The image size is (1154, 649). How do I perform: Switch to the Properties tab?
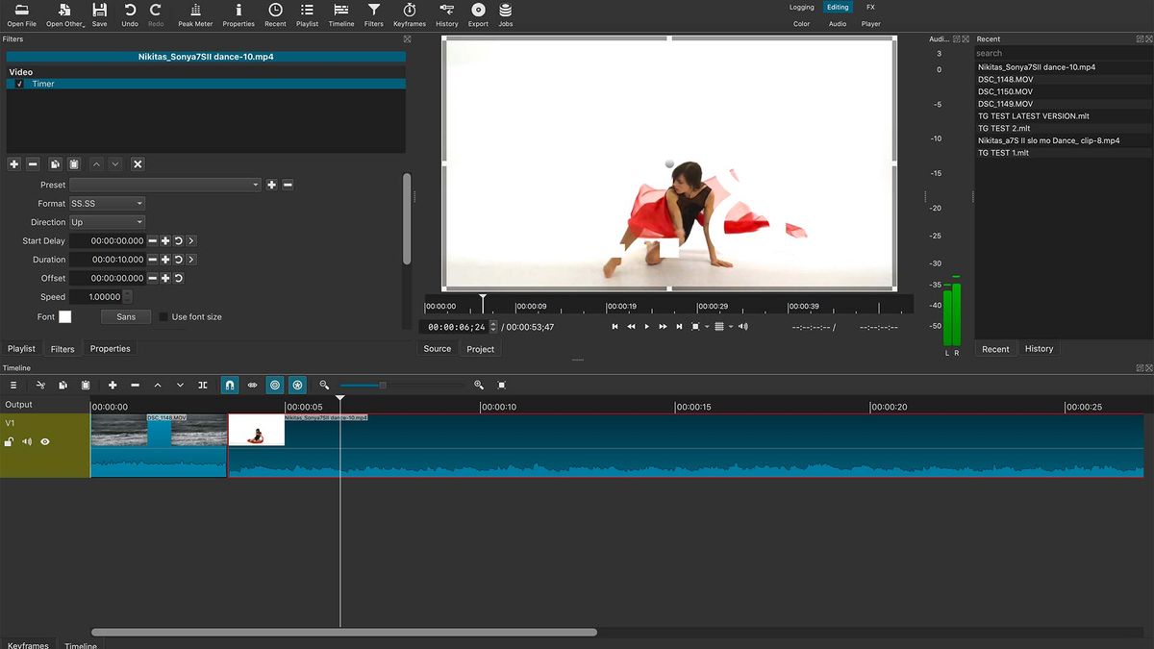110,349
